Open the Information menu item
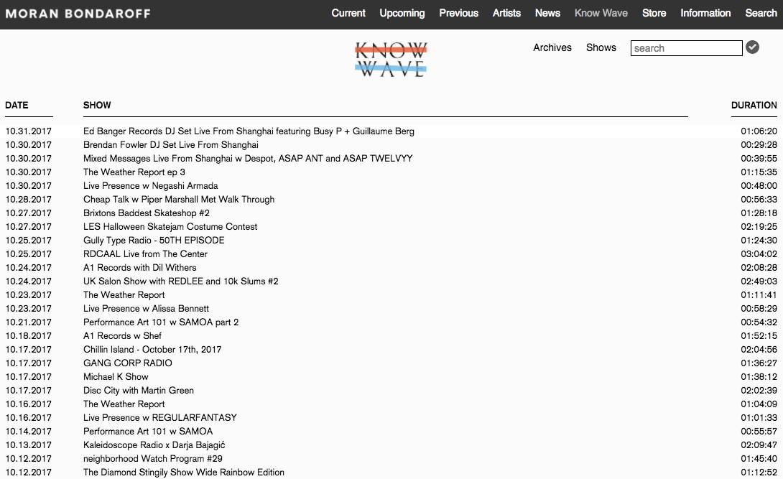 (705, 14)
